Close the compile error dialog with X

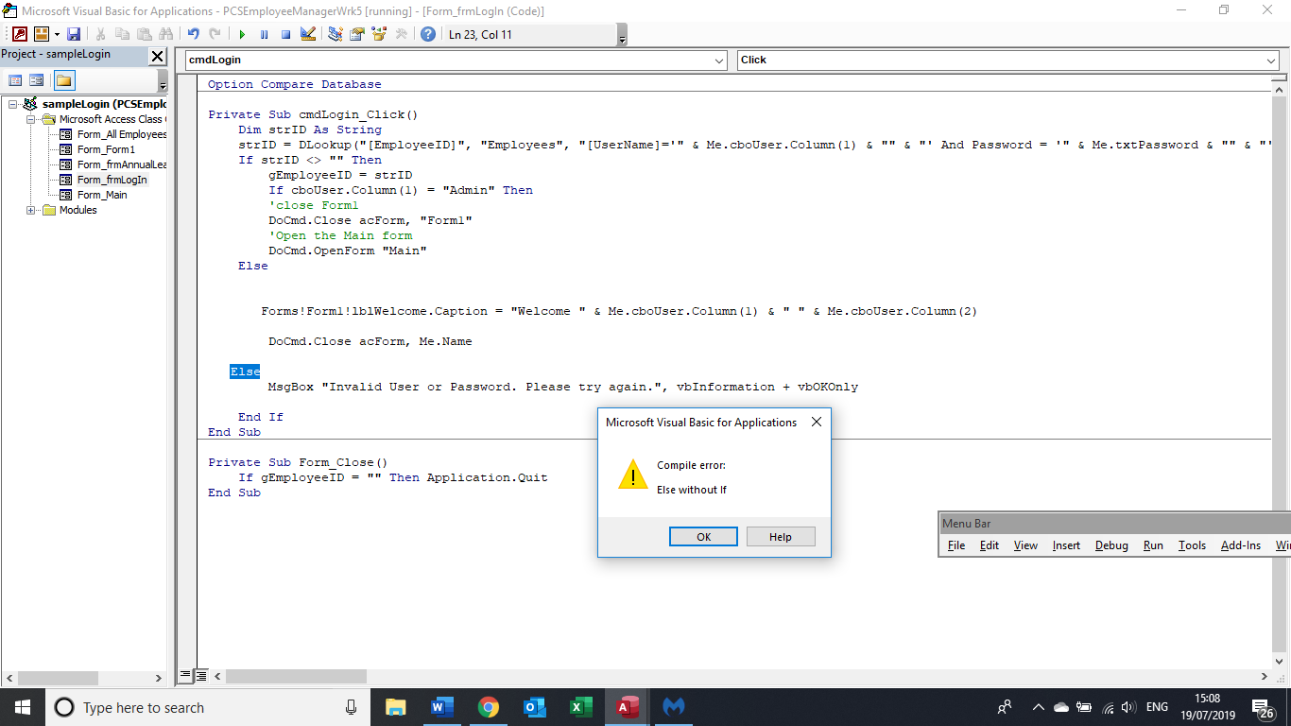(x=817, y=423)
